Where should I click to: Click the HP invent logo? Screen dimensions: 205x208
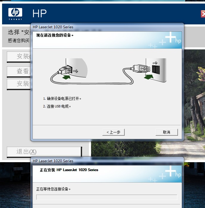[x=15, y=14]
